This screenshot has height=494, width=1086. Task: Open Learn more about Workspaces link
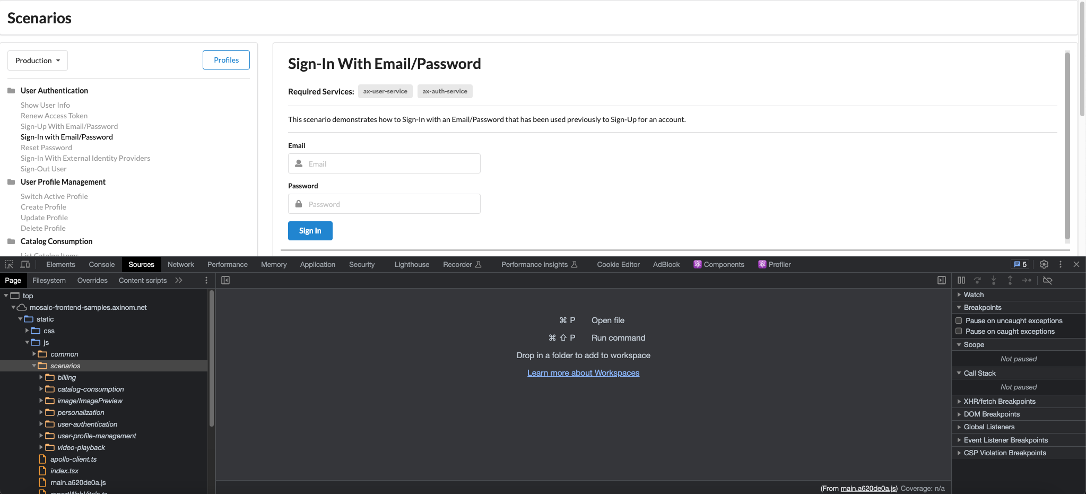(583, 373)
